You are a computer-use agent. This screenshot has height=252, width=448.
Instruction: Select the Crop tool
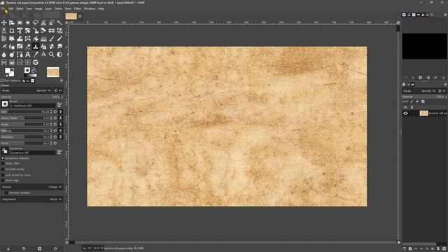point(12,31)
